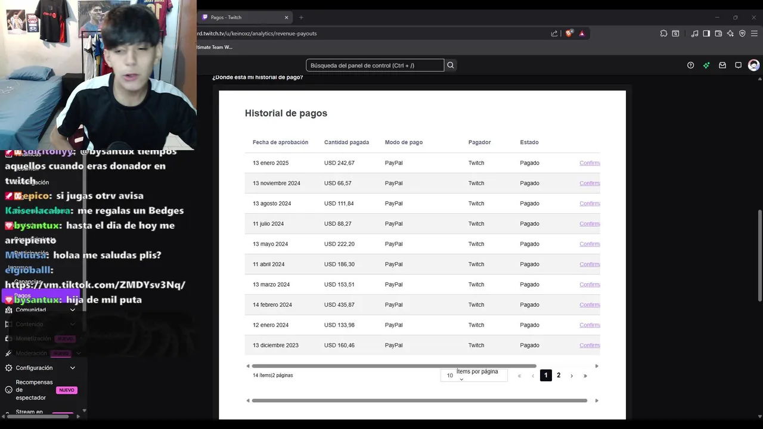This screenshot has height=429, width=763.
Task: Toggle the browser sidebar panel icon
Action: pyautogui.click(x=706, y=33)
